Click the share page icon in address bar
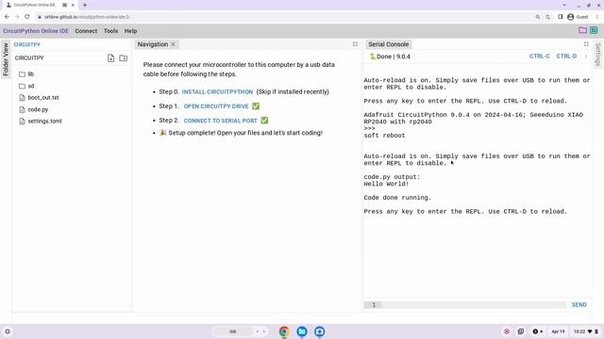Image resolution: width=604 pixels, height=339 pixels. pos(547,17)
